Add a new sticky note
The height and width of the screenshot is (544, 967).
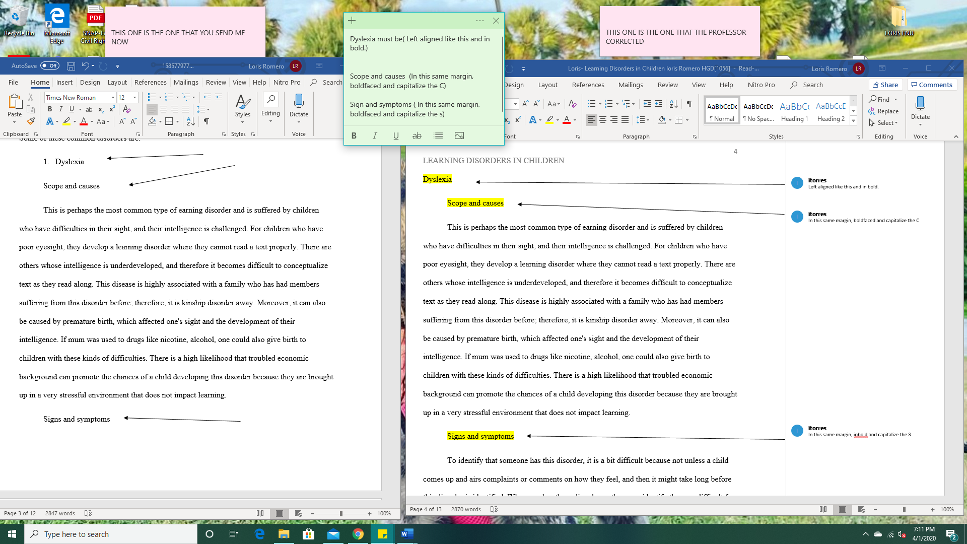352,21
